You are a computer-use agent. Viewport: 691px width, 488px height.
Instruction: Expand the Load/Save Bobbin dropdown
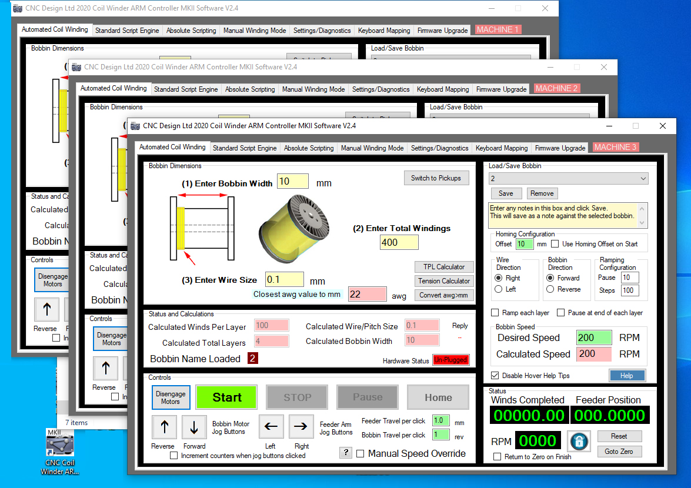tap(643, 178)
